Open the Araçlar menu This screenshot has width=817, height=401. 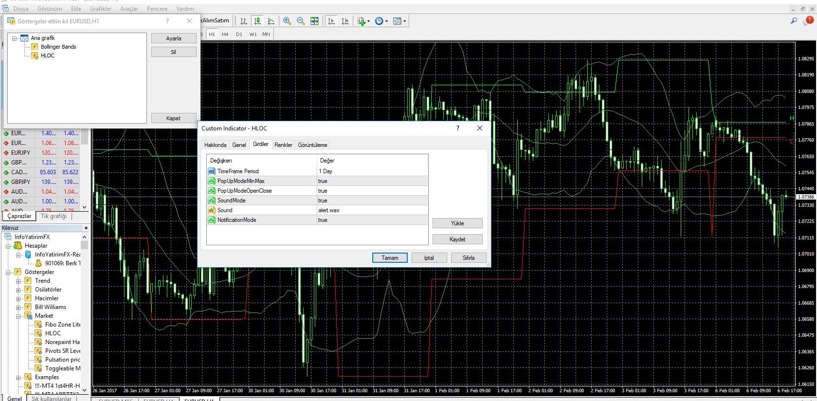coord(129,8)
